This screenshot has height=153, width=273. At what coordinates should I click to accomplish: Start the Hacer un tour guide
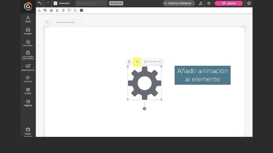[28, 132]
